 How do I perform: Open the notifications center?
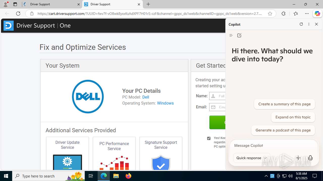[315, 176]
